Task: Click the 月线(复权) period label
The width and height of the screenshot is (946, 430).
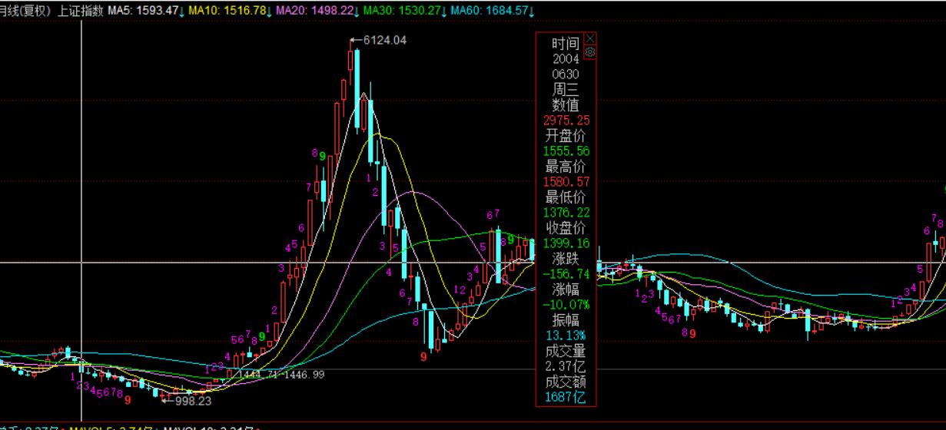Action: pos(27,11)
